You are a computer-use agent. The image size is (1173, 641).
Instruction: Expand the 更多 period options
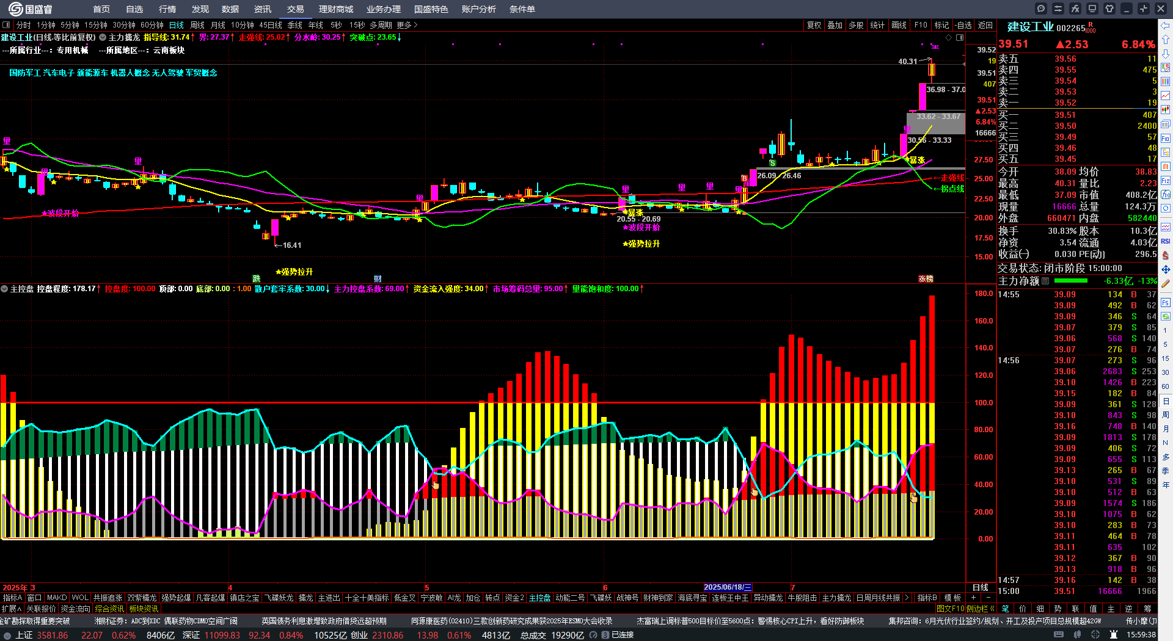[407, 25]
